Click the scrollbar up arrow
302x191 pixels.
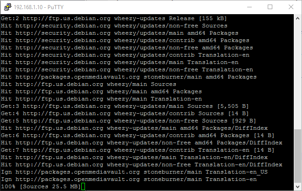tap(297, 18)
